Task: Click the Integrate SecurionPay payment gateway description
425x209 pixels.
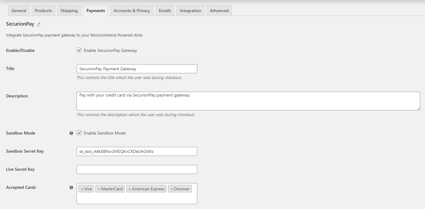Action: (x=75, y=35)
